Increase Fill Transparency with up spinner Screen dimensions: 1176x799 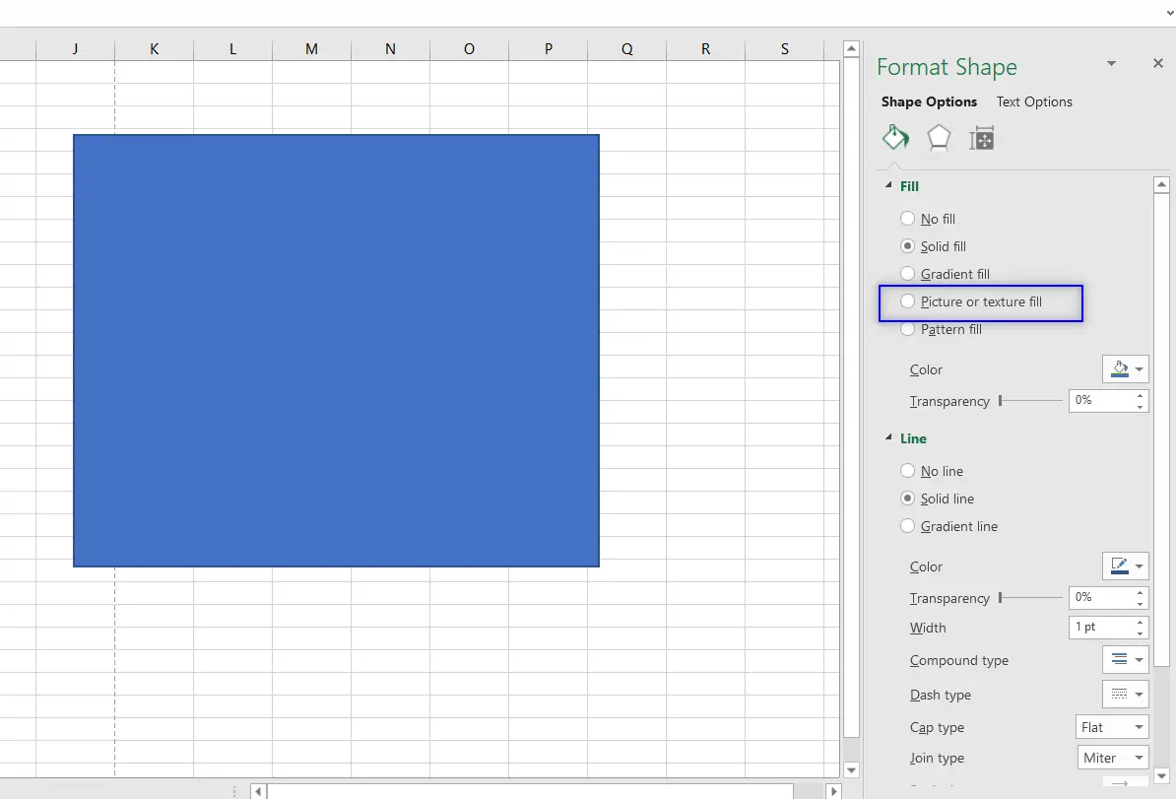pyautogui.click(x=1140, y=395)
